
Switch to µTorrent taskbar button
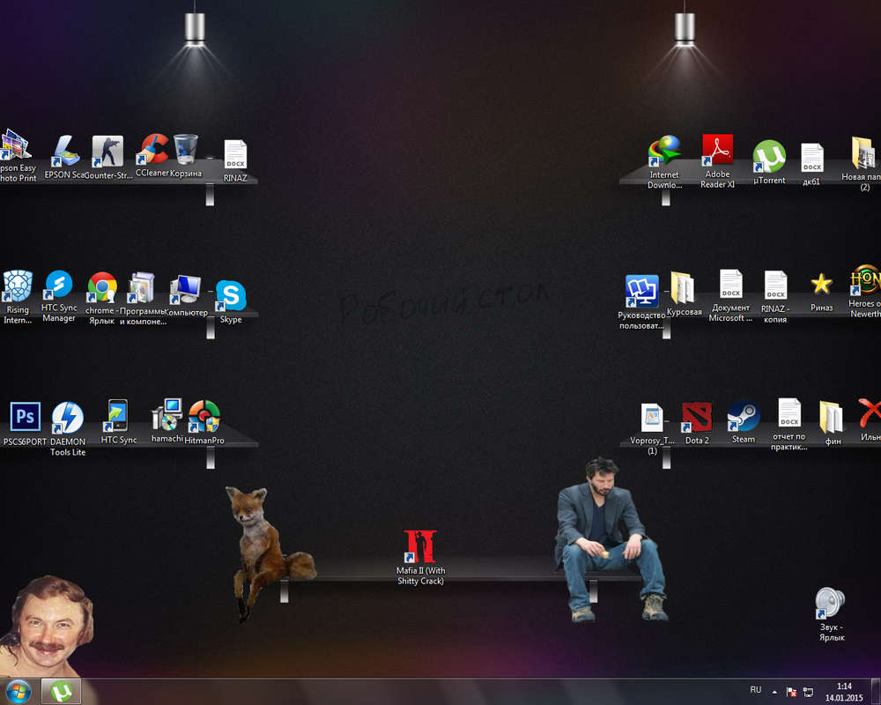[x=62, y=692]
